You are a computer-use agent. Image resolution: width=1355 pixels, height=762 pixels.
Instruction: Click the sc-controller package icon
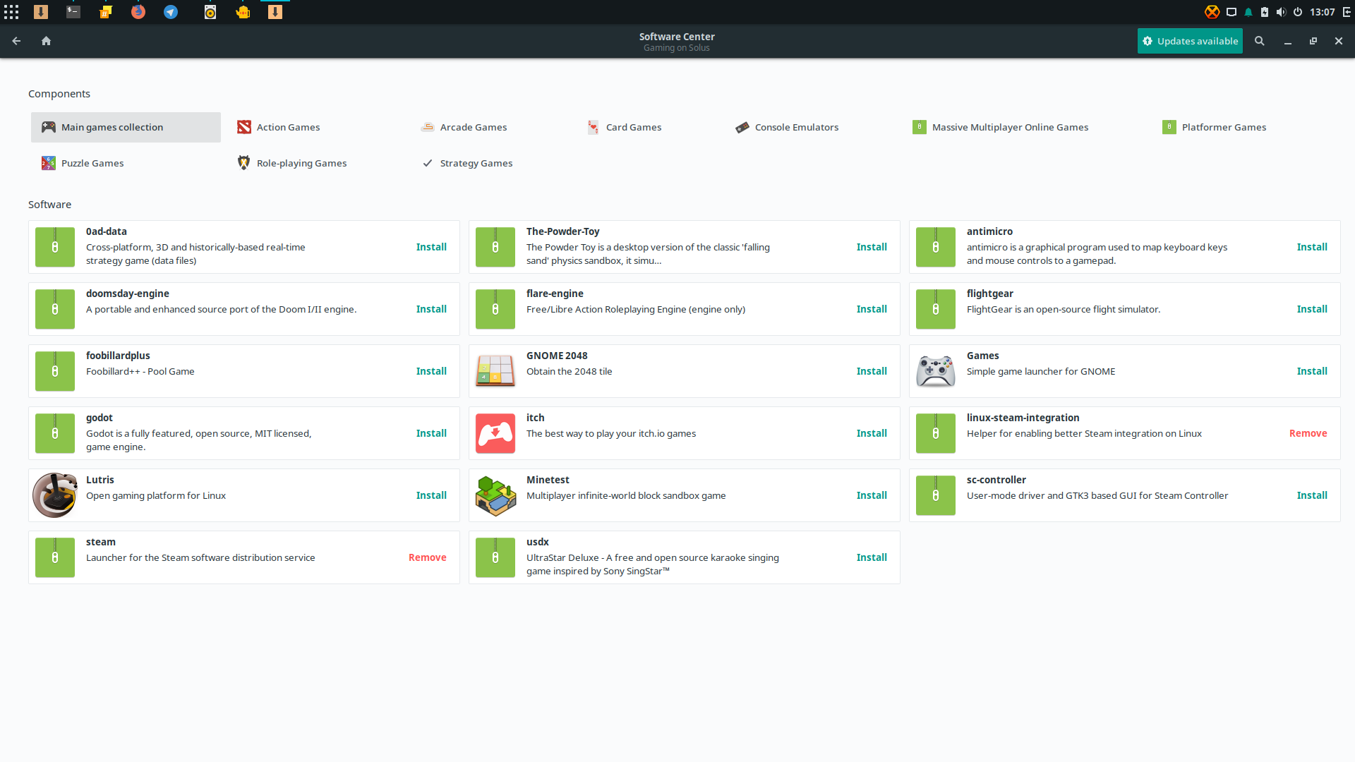click(936, 495)
